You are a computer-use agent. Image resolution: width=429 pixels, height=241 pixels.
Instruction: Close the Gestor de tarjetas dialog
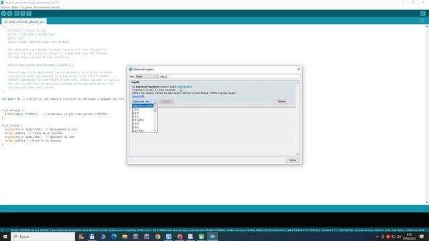(298, 69)
